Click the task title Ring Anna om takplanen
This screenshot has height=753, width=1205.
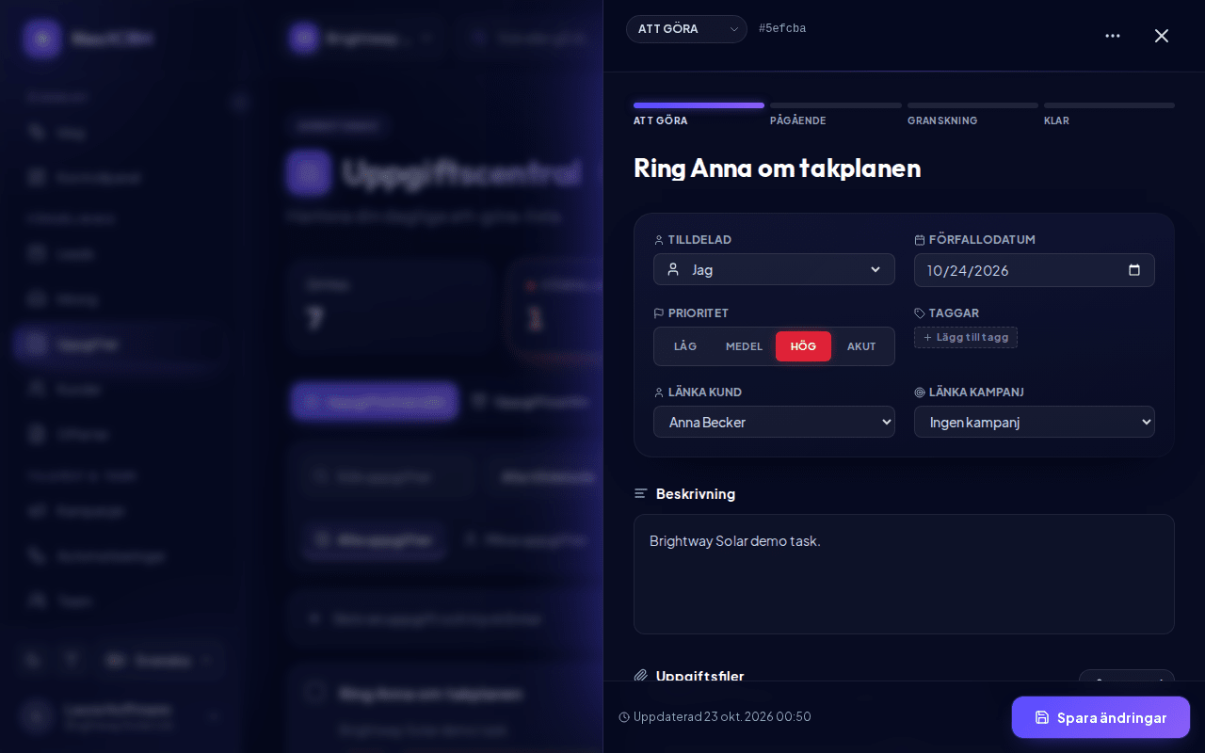[777, 168]
